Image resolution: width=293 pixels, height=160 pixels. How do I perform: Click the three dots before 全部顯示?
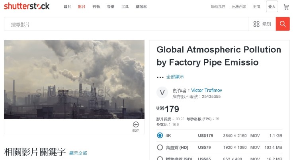coord(160,77)
